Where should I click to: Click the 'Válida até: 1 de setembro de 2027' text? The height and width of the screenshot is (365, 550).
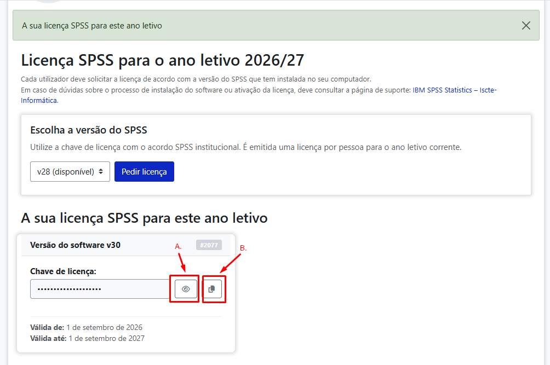[87, 338]
